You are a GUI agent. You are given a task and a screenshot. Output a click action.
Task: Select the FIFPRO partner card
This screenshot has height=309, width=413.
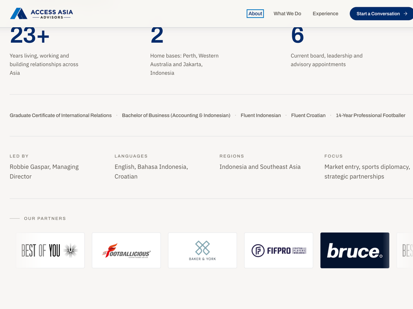coord(279,250)
